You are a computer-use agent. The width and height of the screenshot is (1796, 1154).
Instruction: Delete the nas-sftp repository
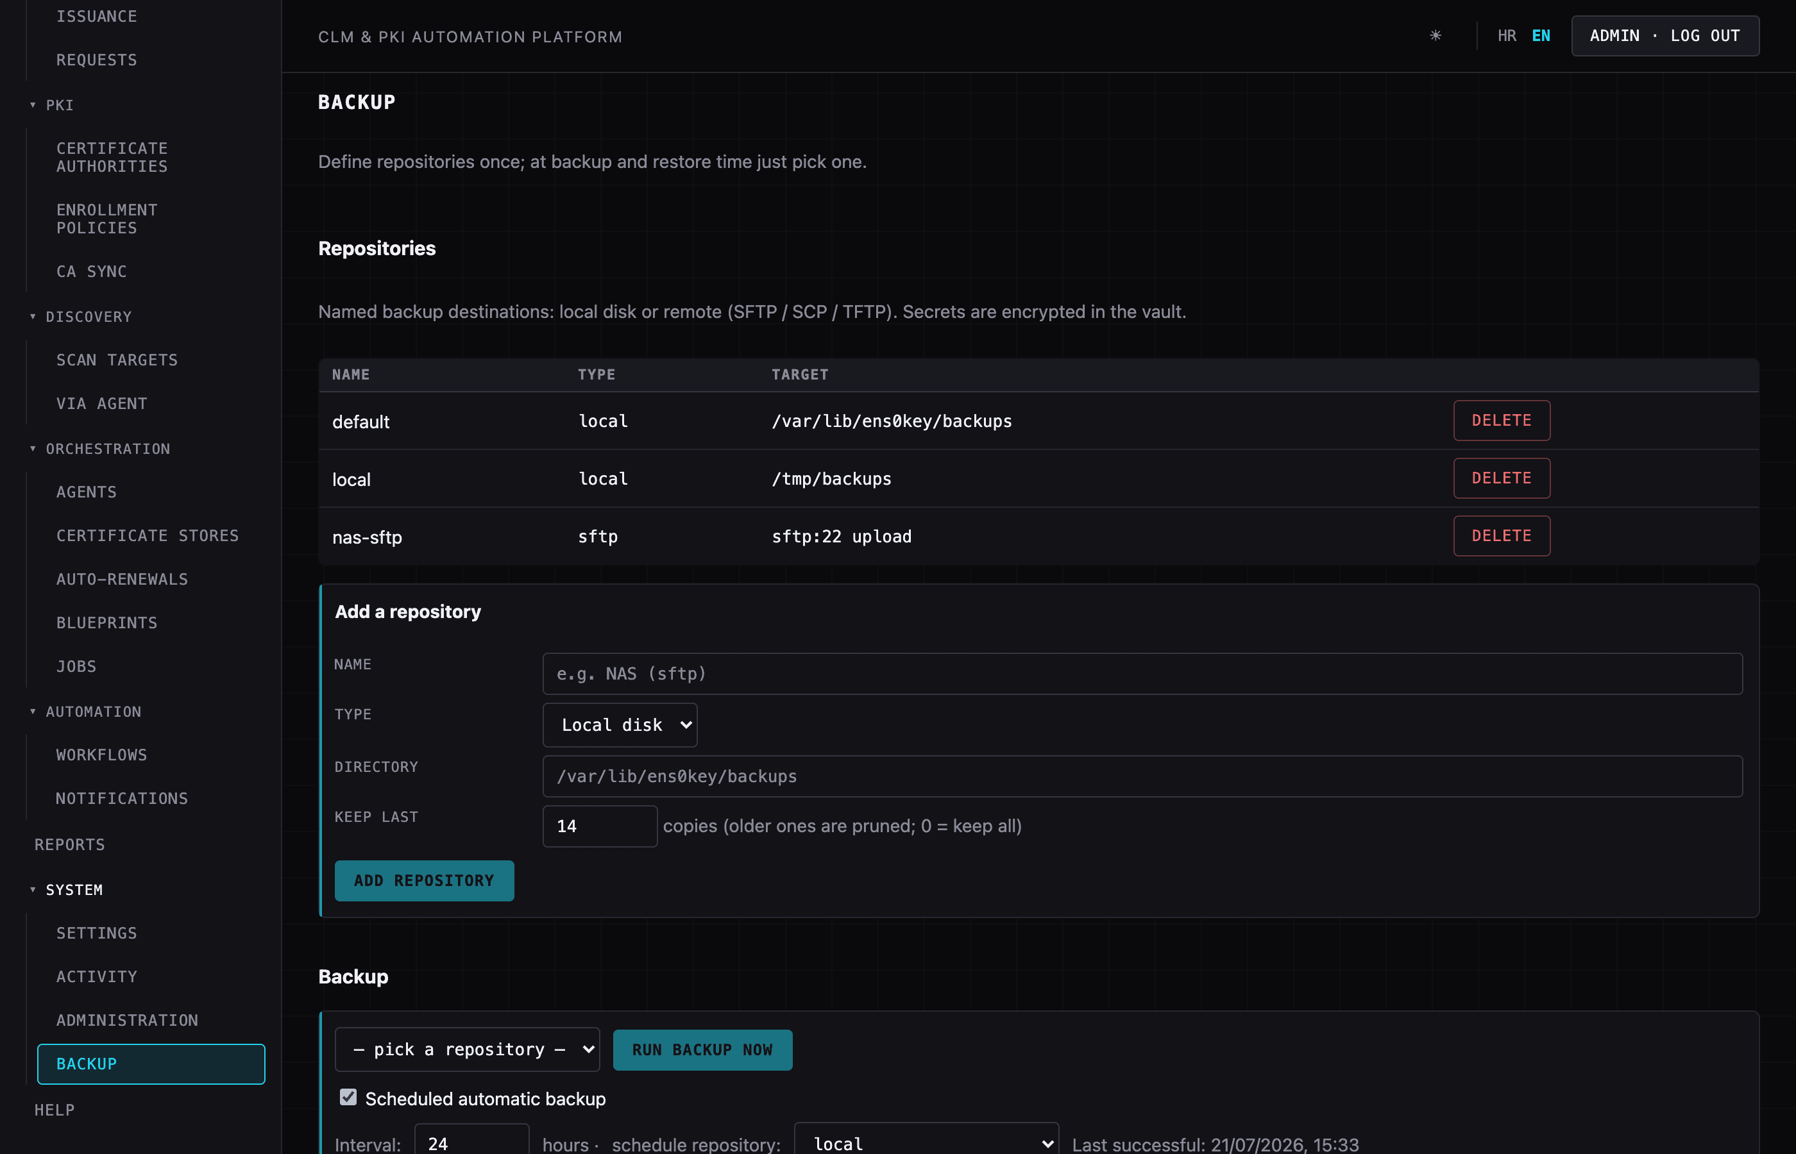click(x=1501, y=536)
